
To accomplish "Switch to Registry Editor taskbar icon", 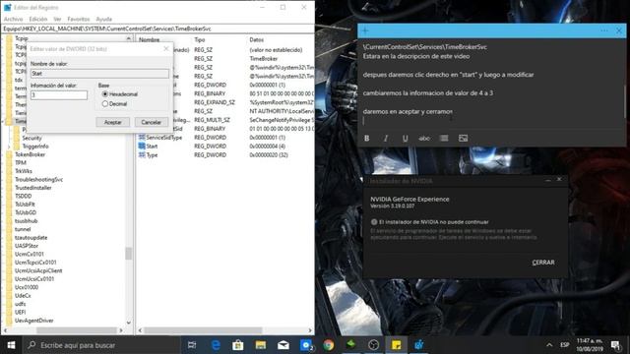I will tap(418, 345).
